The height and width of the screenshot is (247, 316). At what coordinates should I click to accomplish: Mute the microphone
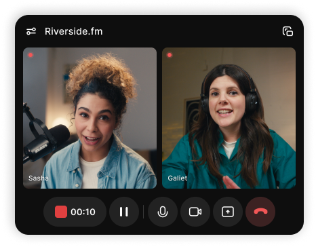pyautogui.click(x=163, y=212)
